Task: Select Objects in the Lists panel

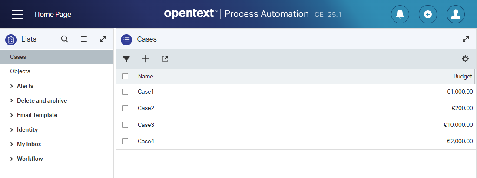Action: [x=20, y=71]
